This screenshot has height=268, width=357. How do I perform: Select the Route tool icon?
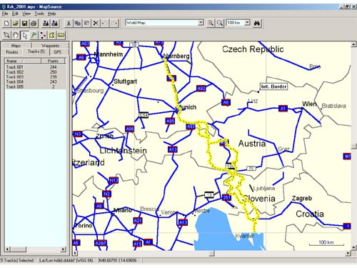43,35
